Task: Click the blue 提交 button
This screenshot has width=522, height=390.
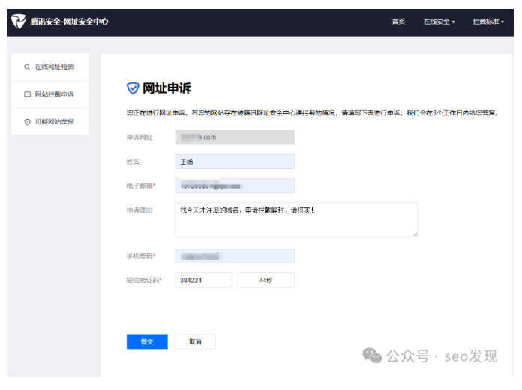Action: [x=147, y=341]
